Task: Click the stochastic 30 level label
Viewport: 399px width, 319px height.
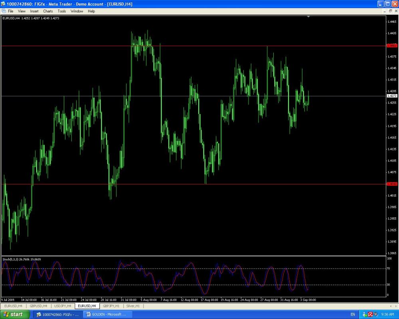Action: tap(388, 285)
